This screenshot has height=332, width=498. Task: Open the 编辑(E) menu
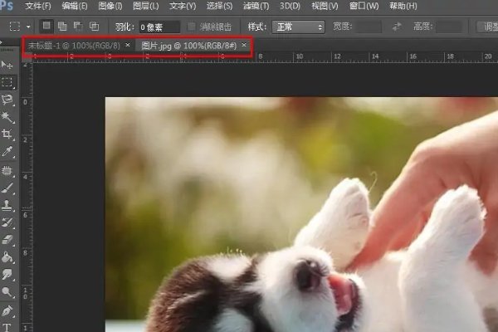tap(75, 6)
